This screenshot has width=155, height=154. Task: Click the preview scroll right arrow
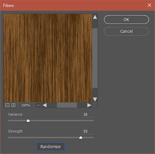(89, 105)
